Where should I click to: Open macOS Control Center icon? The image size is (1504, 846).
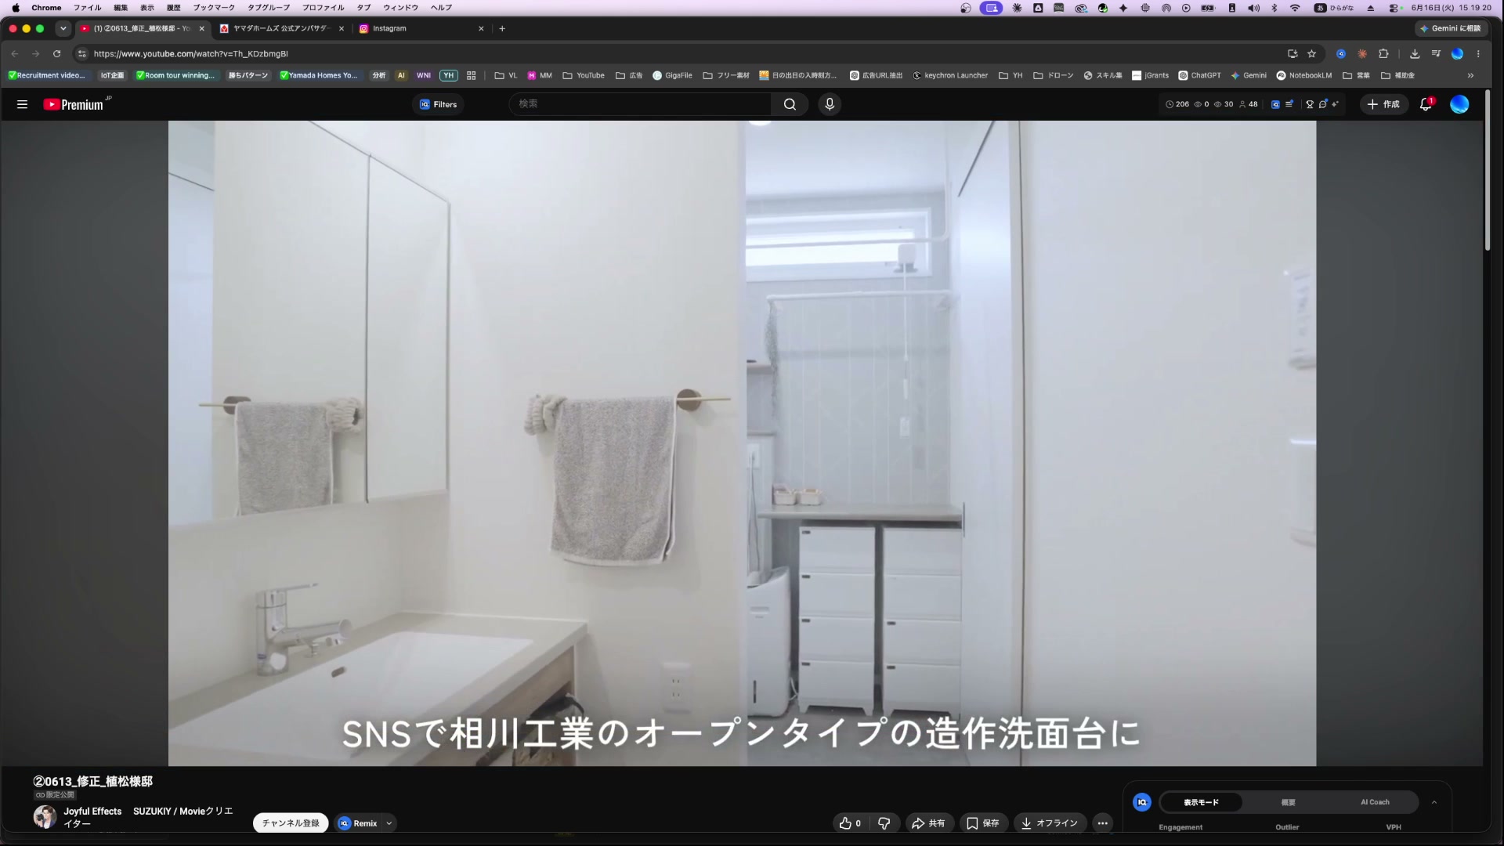point(1395,8)
